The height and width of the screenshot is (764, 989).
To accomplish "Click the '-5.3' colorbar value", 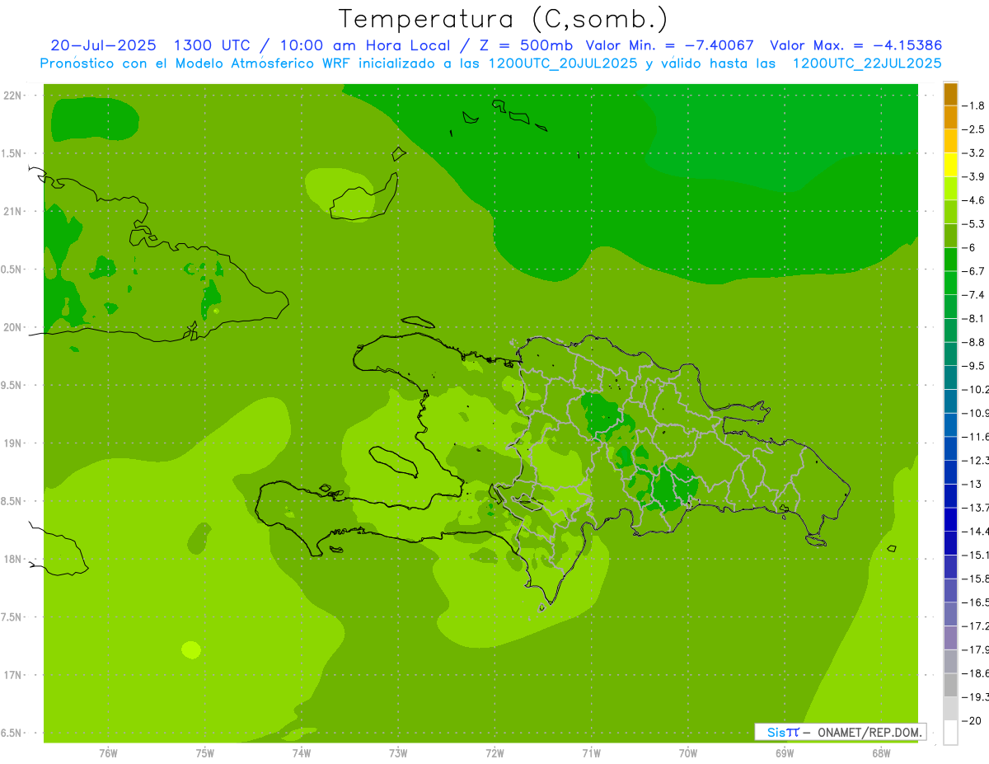I will [x=973, y=224].
